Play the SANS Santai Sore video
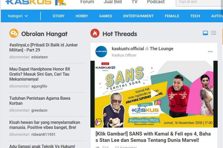223x148 pixels. click(x=154, y=94)
